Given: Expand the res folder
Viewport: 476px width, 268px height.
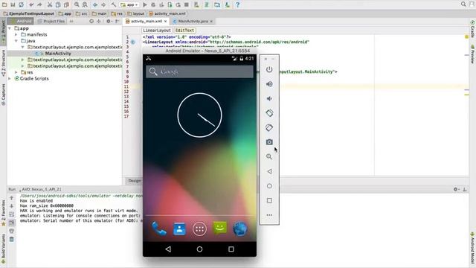Looking at the screenshot, I should (x=16, y=72).
